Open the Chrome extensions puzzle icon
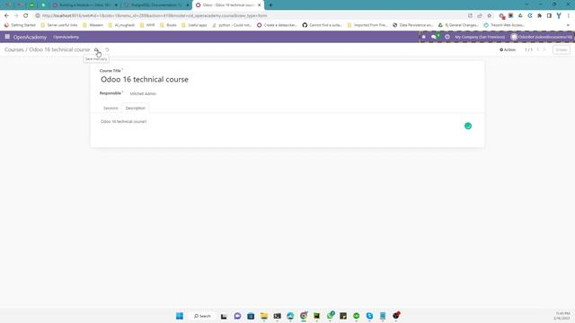This screenshot has height=323, width=575. pos(539,16)
